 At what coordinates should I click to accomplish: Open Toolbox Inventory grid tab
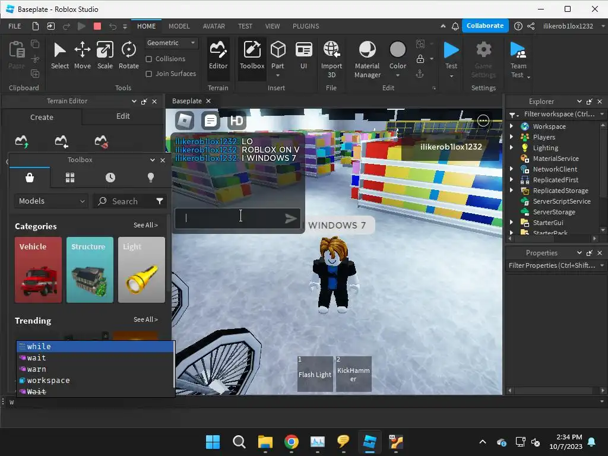[70, 178]
